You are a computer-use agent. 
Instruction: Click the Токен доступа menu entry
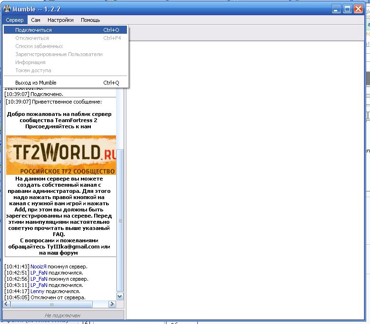click(65, 70)
